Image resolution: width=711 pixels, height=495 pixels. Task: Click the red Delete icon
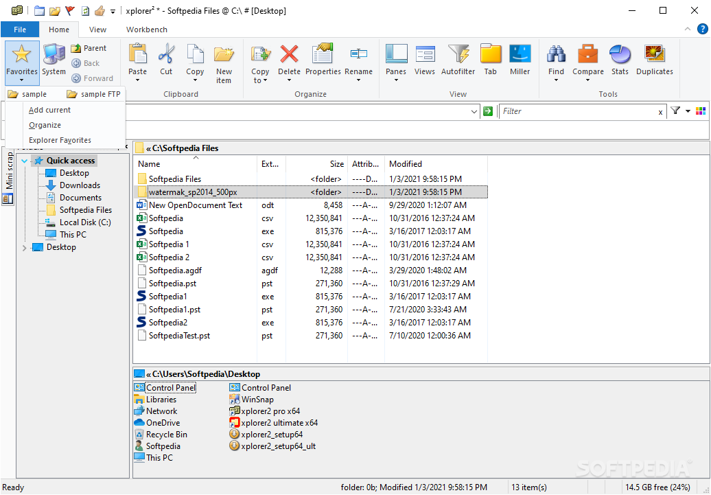(290, 54)
